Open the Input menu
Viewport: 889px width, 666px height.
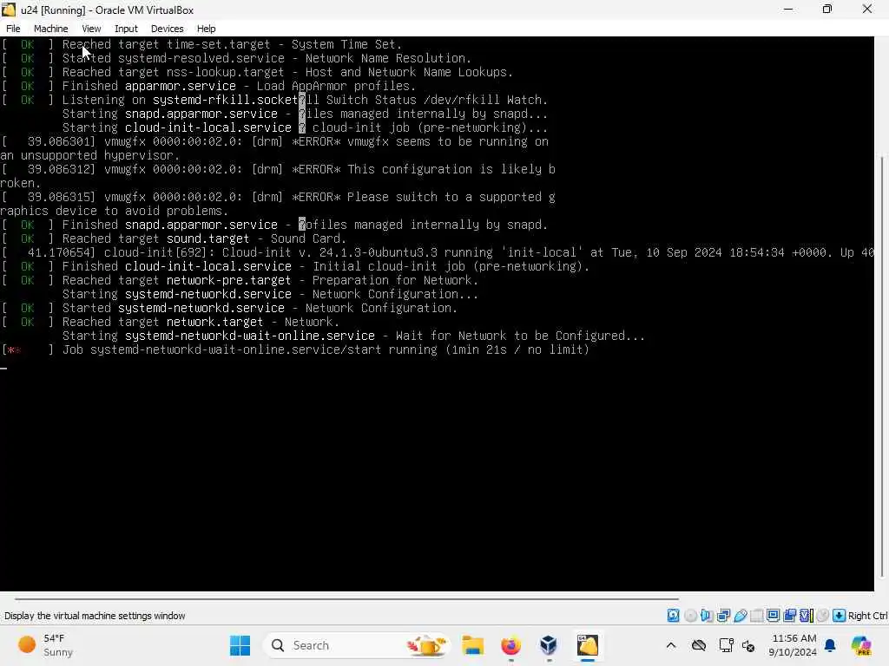click(x=126, y=29)
